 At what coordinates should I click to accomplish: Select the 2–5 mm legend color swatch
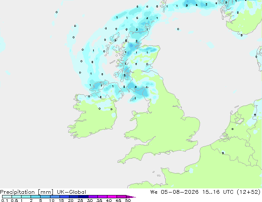[x=36, y=197]
